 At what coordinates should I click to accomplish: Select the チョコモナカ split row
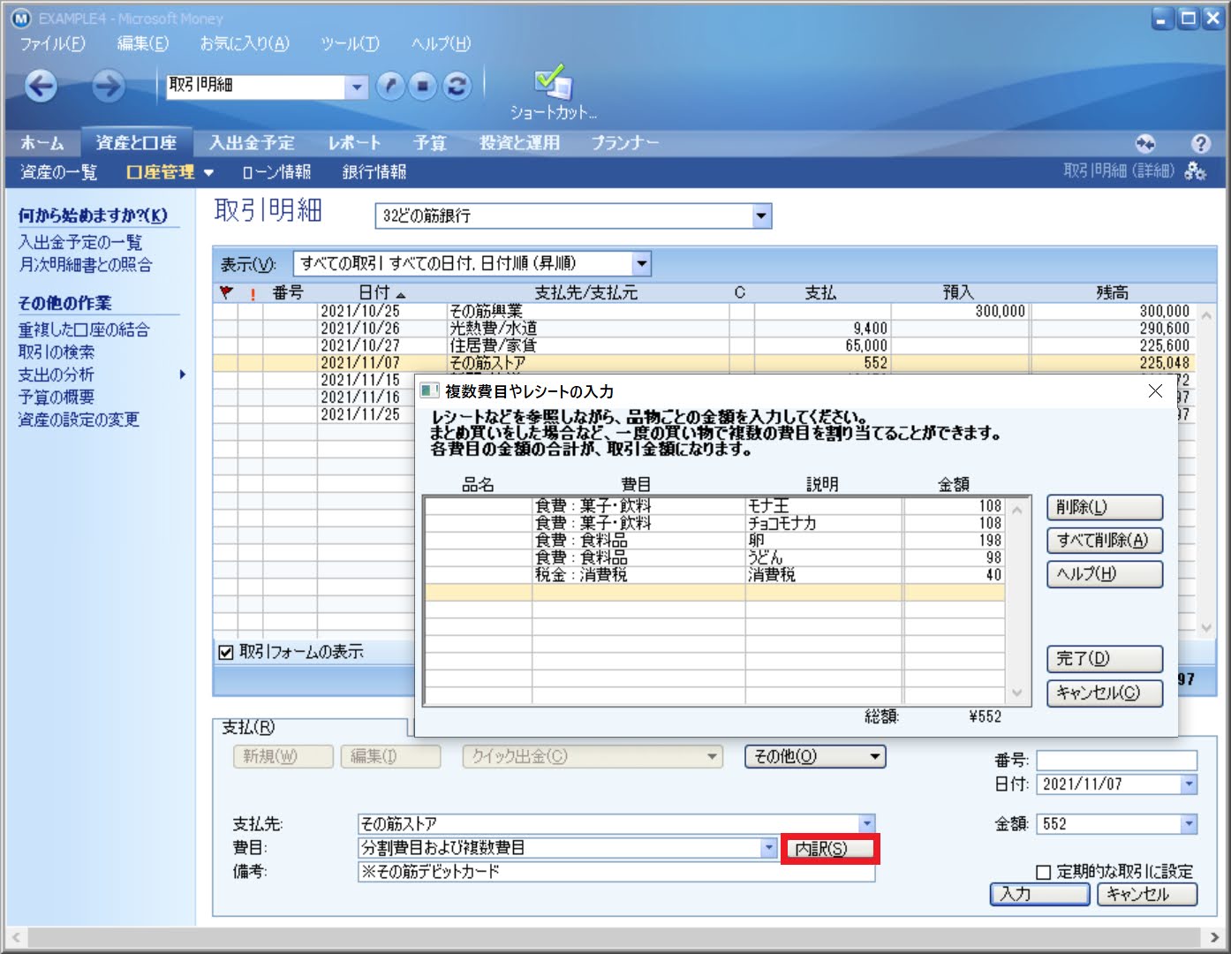[x=714, y=523]
